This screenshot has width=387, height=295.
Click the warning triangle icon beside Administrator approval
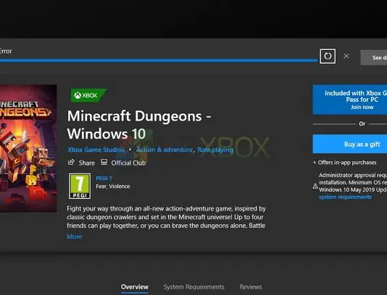point(315,186)
